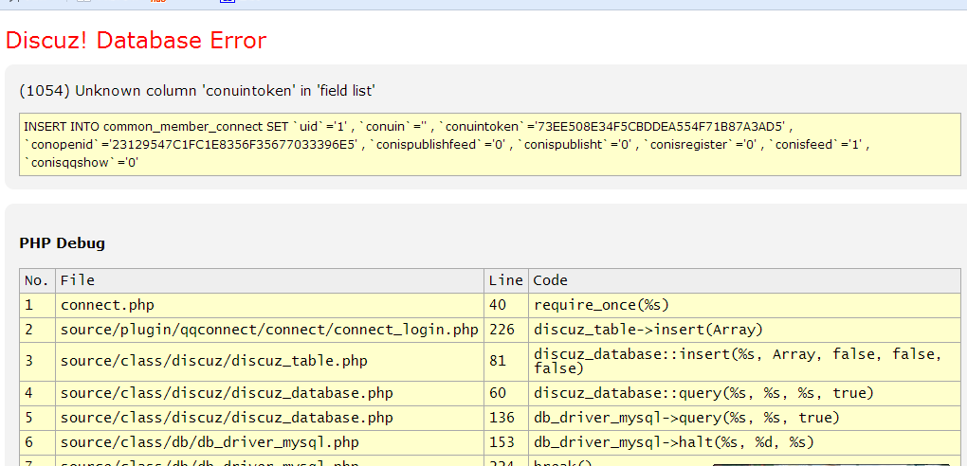Click the Code column header
Screen dimensions: 967x466
pyautogui.click(x=551, y=280)
